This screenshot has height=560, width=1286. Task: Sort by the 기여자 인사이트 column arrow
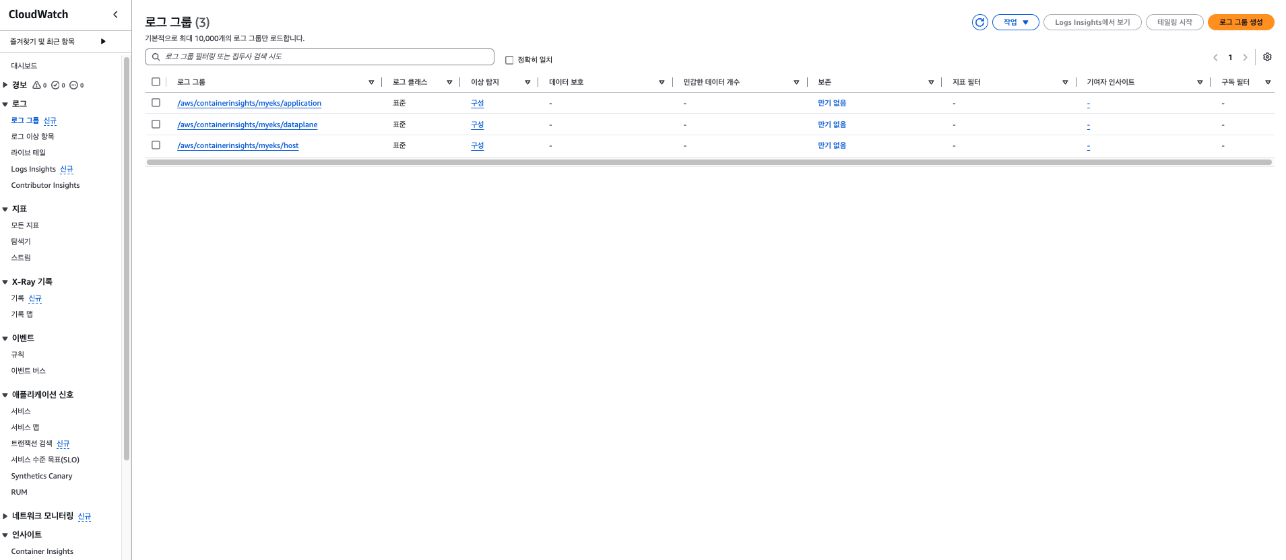[1200, 82]
